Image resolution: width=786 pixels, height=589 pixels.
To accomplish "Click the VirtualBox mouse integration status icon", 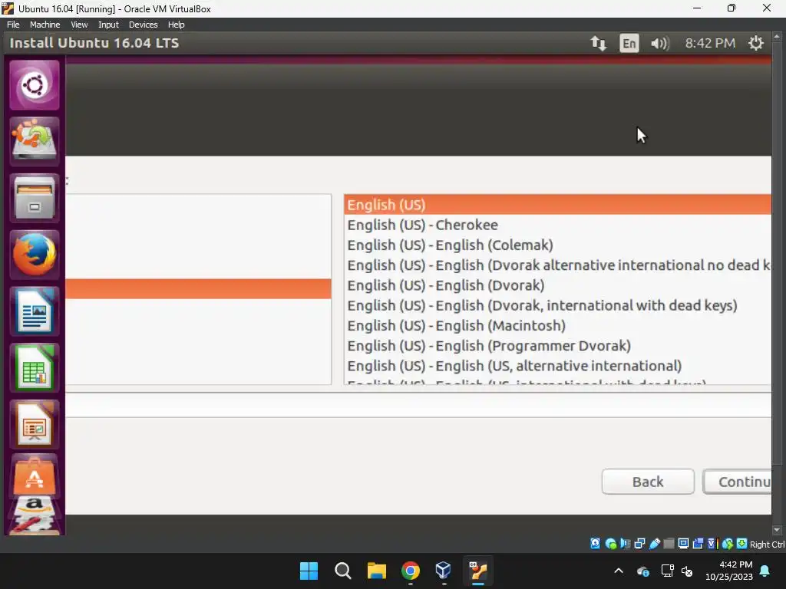I will click(728, 544).
